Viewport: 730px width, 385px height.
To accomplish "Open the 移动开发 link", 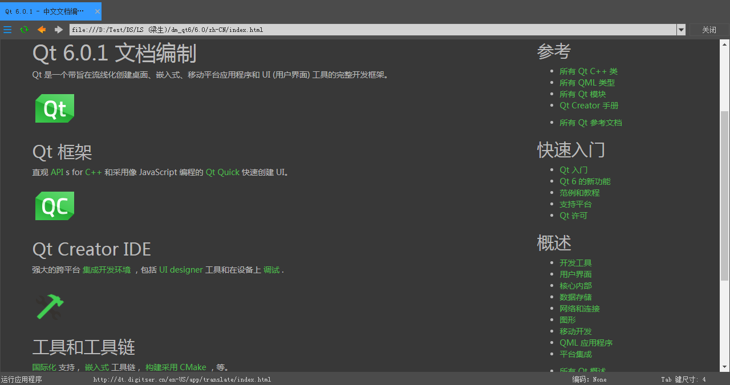I will tap(575, 331).
